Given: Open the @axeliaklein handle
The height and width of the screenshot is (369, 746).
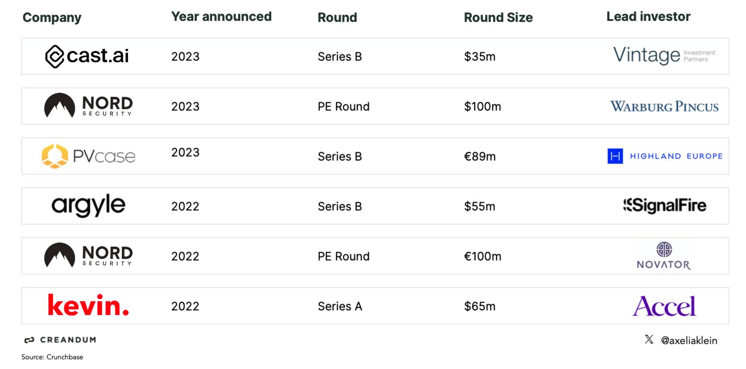Looking at the screenshot, I should click(689, 341).
